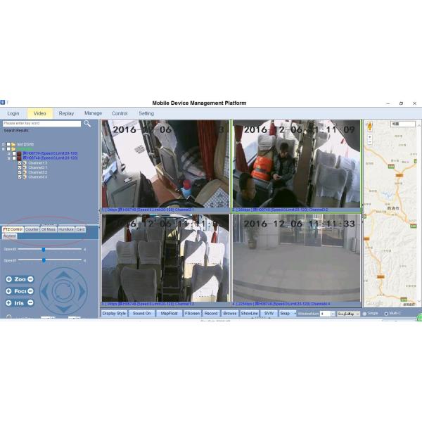Click the Record button

pyautogui.click(x=210, y=313)
